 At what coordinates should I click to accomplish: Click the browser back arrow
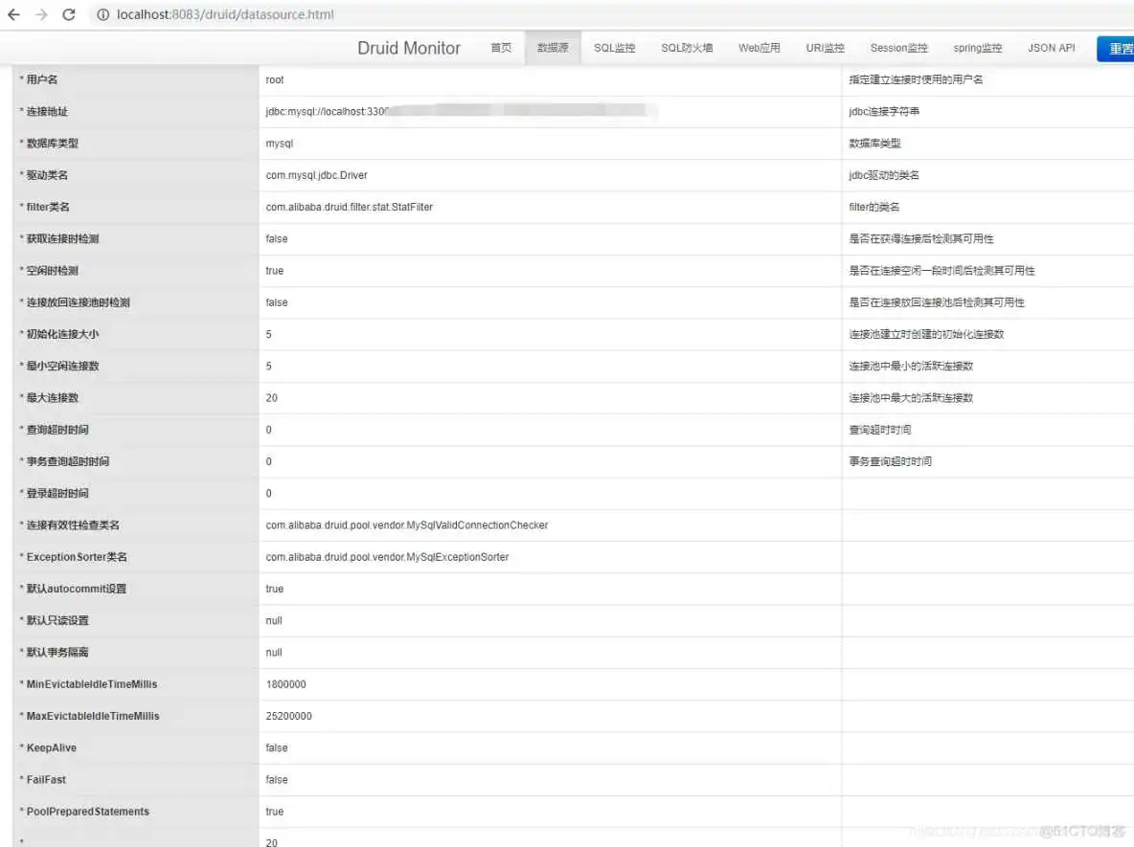pos(13,15)
